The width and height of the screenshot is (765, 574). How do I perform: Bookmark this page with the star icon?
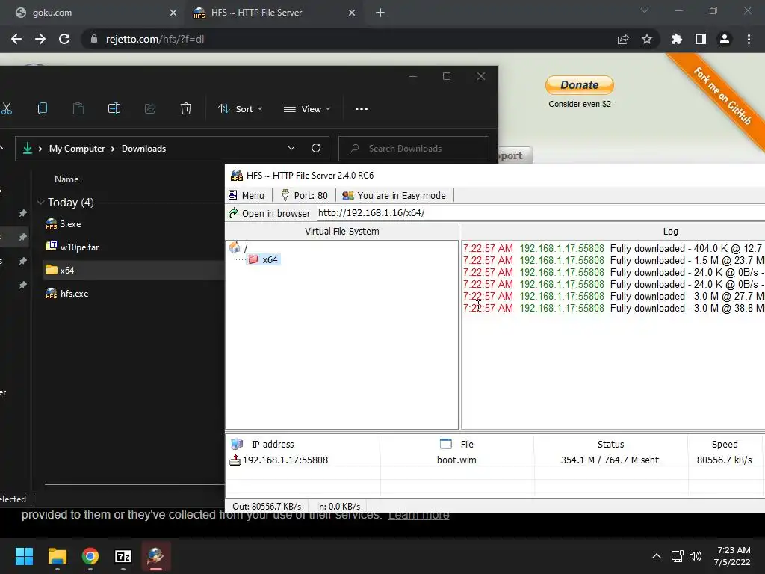[647, 39]
